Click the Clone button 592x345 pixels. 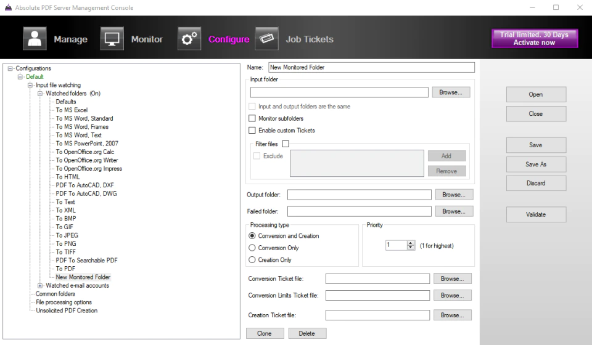(x=265, y=334)
